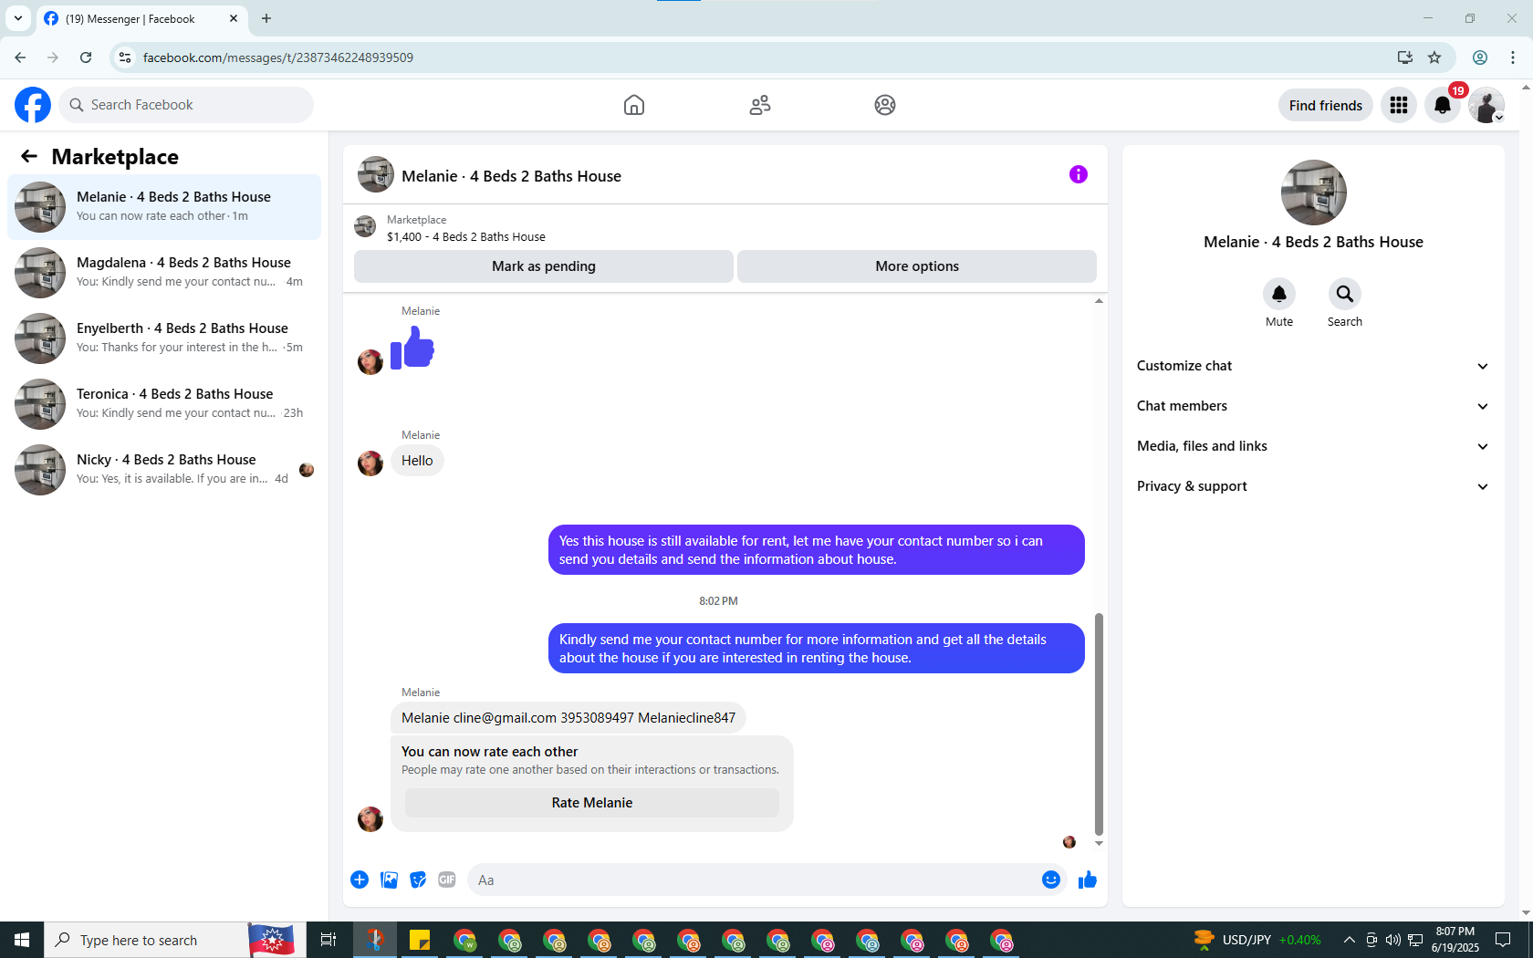View site information icon in address bar

coord(125,57)
